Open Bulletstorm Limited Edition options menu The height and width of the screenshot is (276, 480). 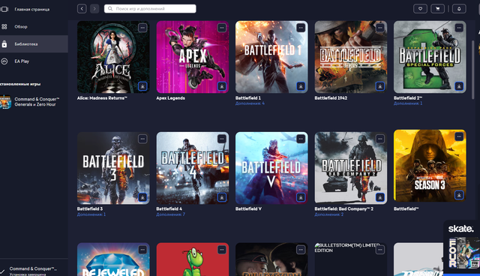tap(380, 250)
